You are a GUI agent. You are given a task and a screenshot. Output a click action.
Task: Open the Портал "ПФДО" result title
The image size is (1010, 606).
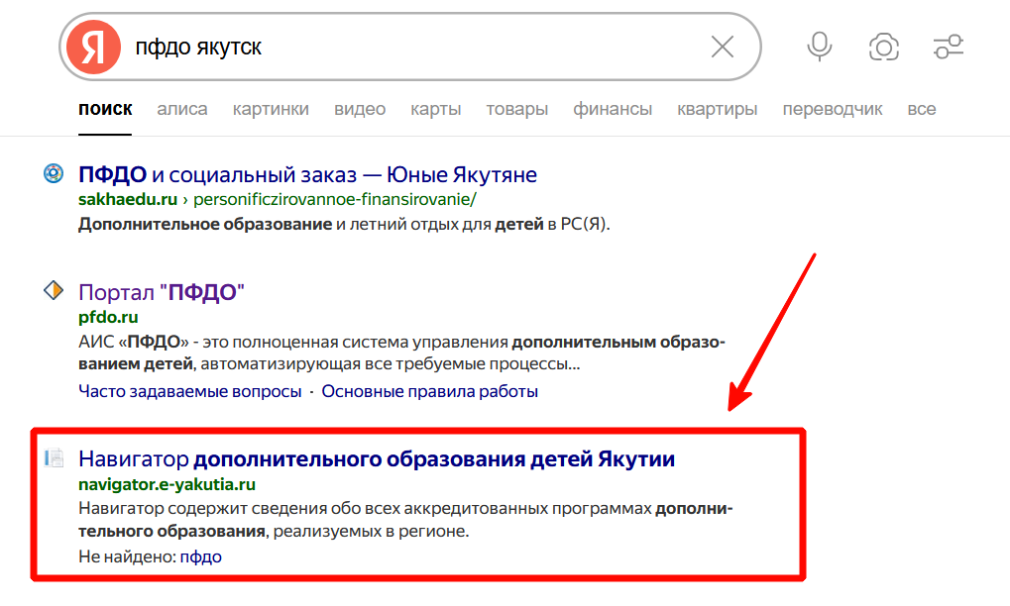tap(161, 292)
